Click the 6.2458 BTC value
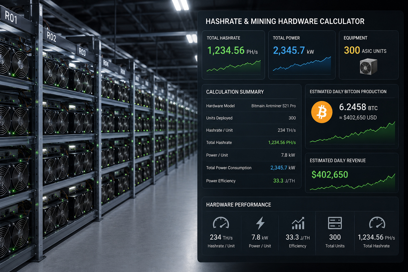The width and height of the screenshot is (408, 272). click(x=358, y=107)
